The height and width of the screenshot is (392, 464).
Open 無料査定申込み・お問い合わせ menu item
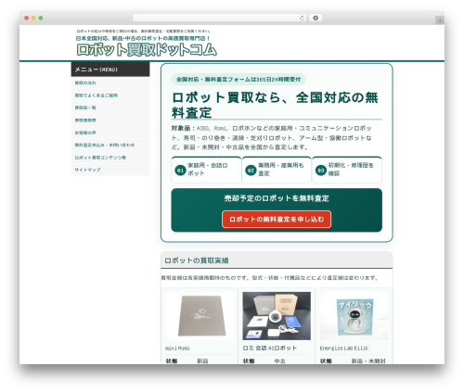pyautogui.click(x=110, y=145)
